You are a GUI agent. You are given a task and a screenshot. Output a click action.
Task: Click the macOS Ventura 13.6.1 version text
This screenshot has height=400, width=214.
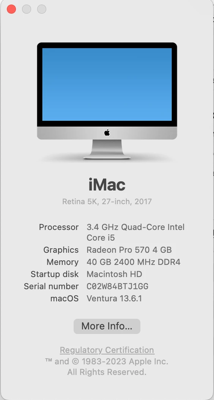[x=114, y=298]
